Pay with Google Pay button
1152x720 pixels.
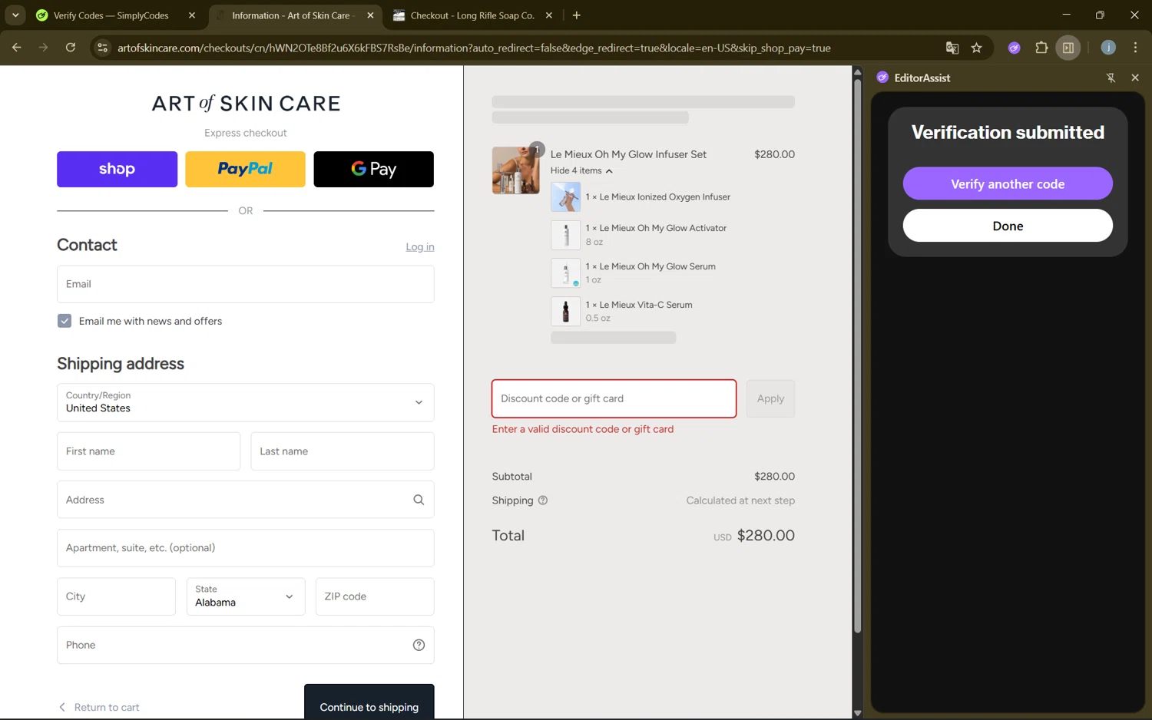coord(373,169)
